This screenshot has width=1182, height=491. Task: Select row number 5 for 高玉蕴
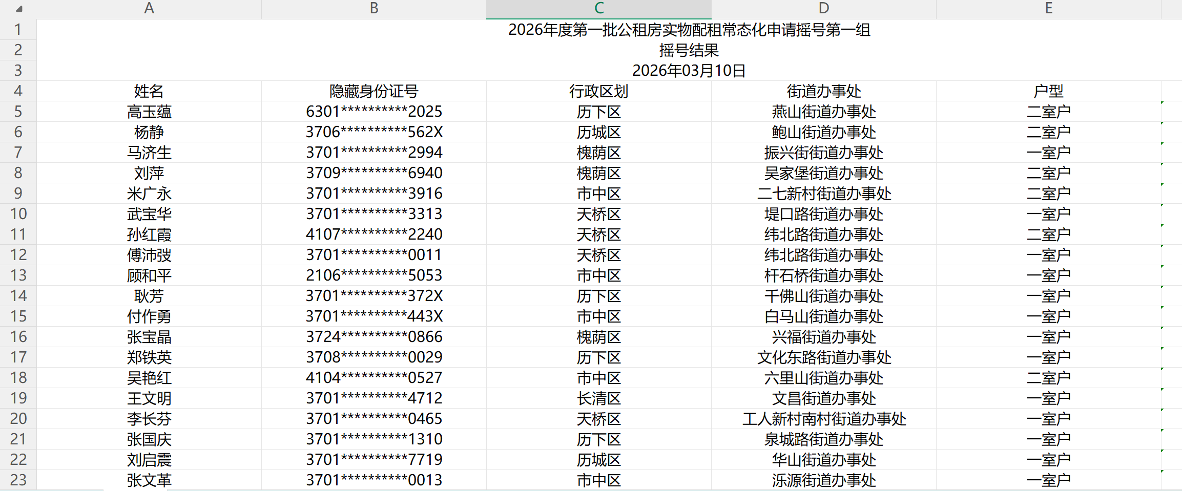coord(18,111)
